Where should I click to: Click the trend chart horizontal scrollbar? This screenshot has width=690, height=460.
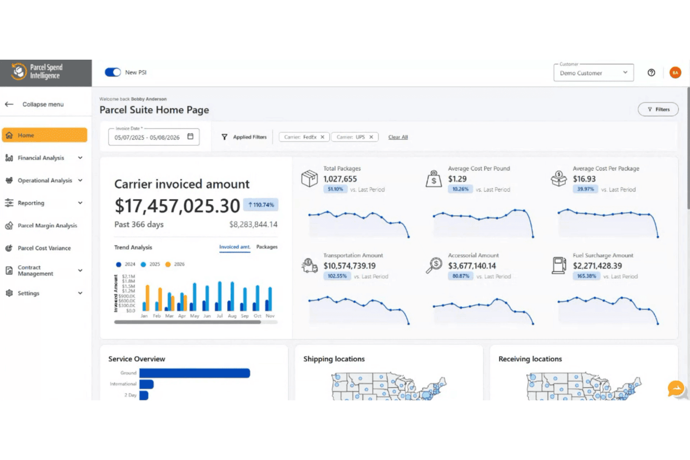[x=187, y=322]
